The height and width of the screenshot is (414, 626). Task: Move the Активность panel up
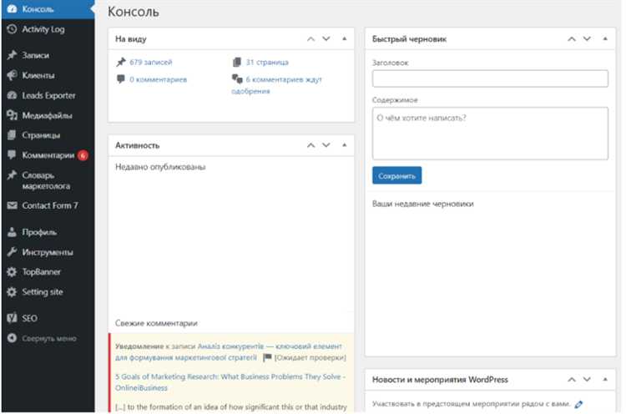click(310, 146)
